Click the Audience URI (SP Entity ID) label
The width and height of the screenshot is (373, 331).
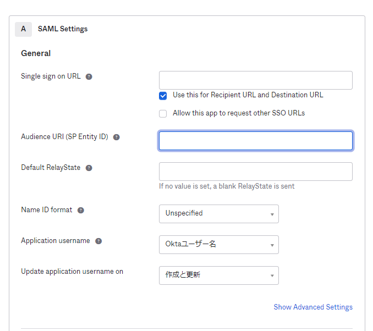coord(64,137)
